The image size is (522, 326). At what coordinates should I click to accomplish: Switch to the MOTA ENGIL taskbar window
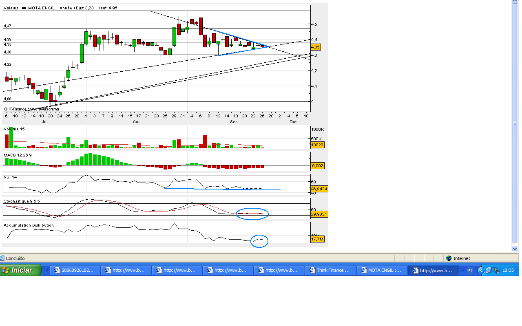tap(381, 270)
